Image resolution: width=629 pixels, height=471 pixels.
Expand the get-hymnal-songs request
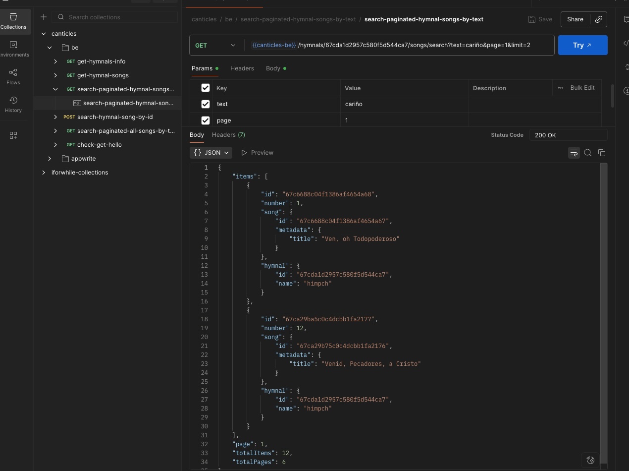(55, 75)
